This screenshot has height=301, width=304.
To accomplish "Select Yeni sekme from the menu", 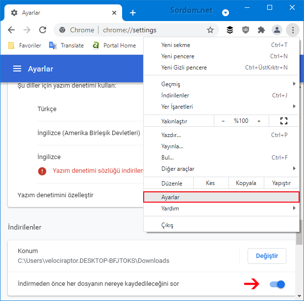I will tap(221, 45).
